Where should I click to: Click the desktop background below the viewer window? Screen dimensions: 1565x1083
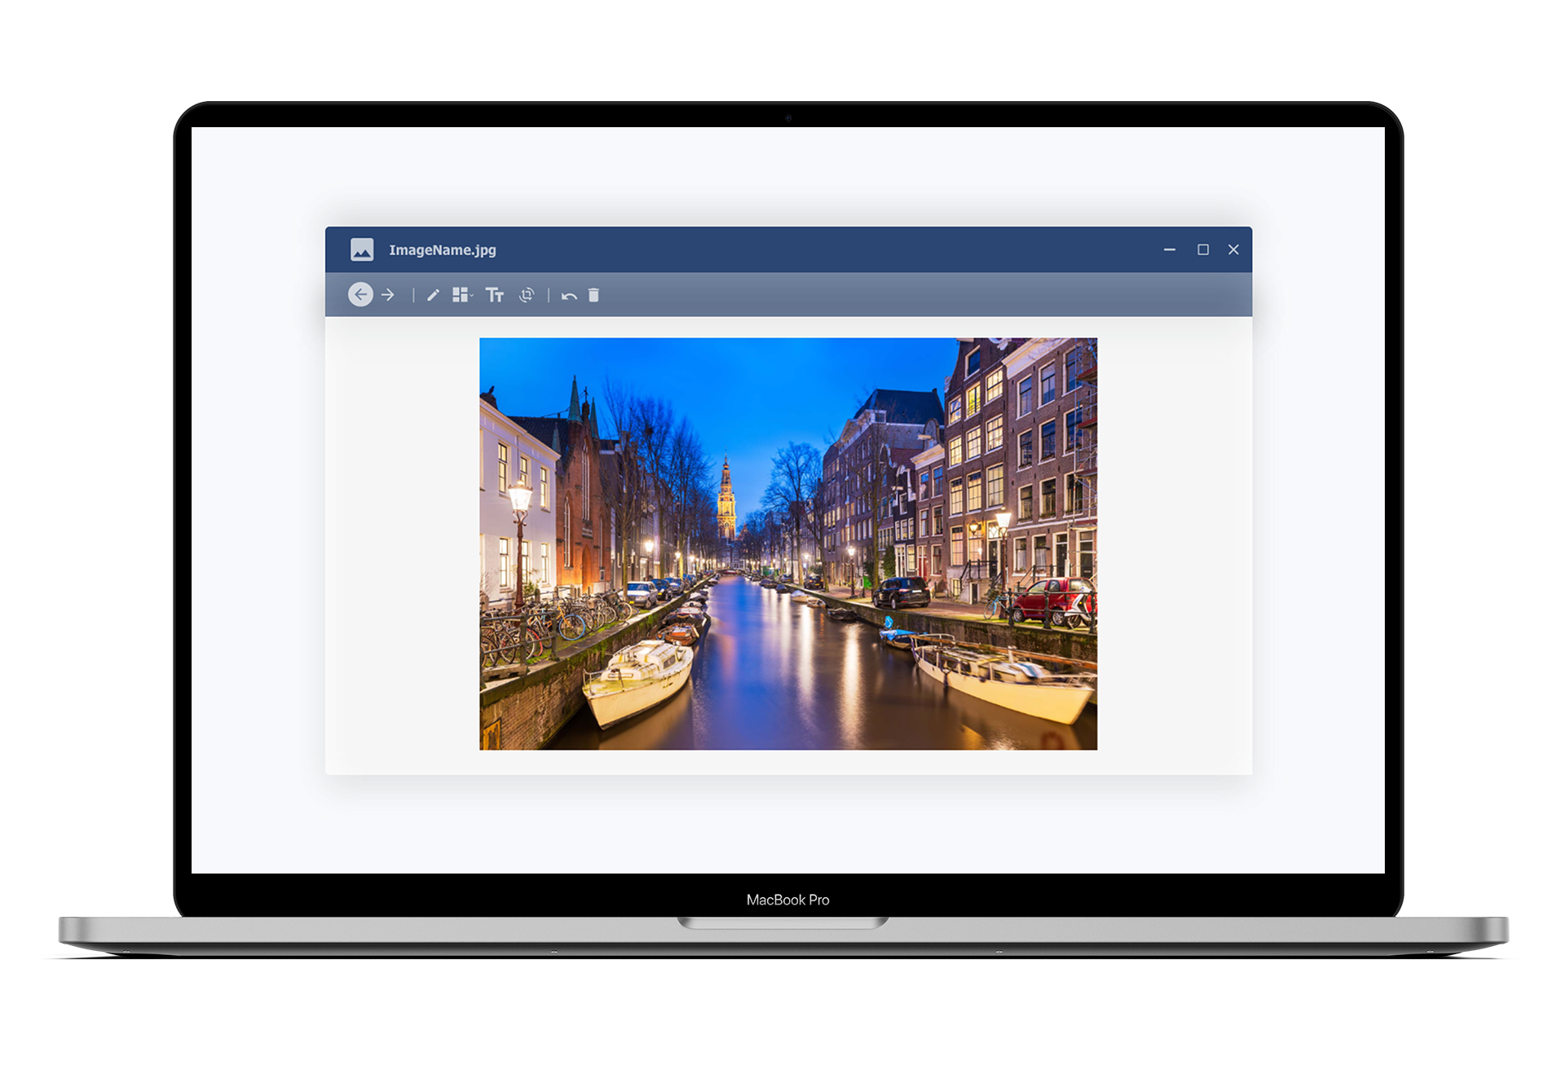[787, 823]
